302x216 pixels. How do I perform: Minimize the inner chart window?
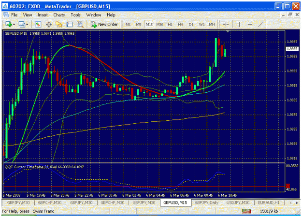(283, 15)
